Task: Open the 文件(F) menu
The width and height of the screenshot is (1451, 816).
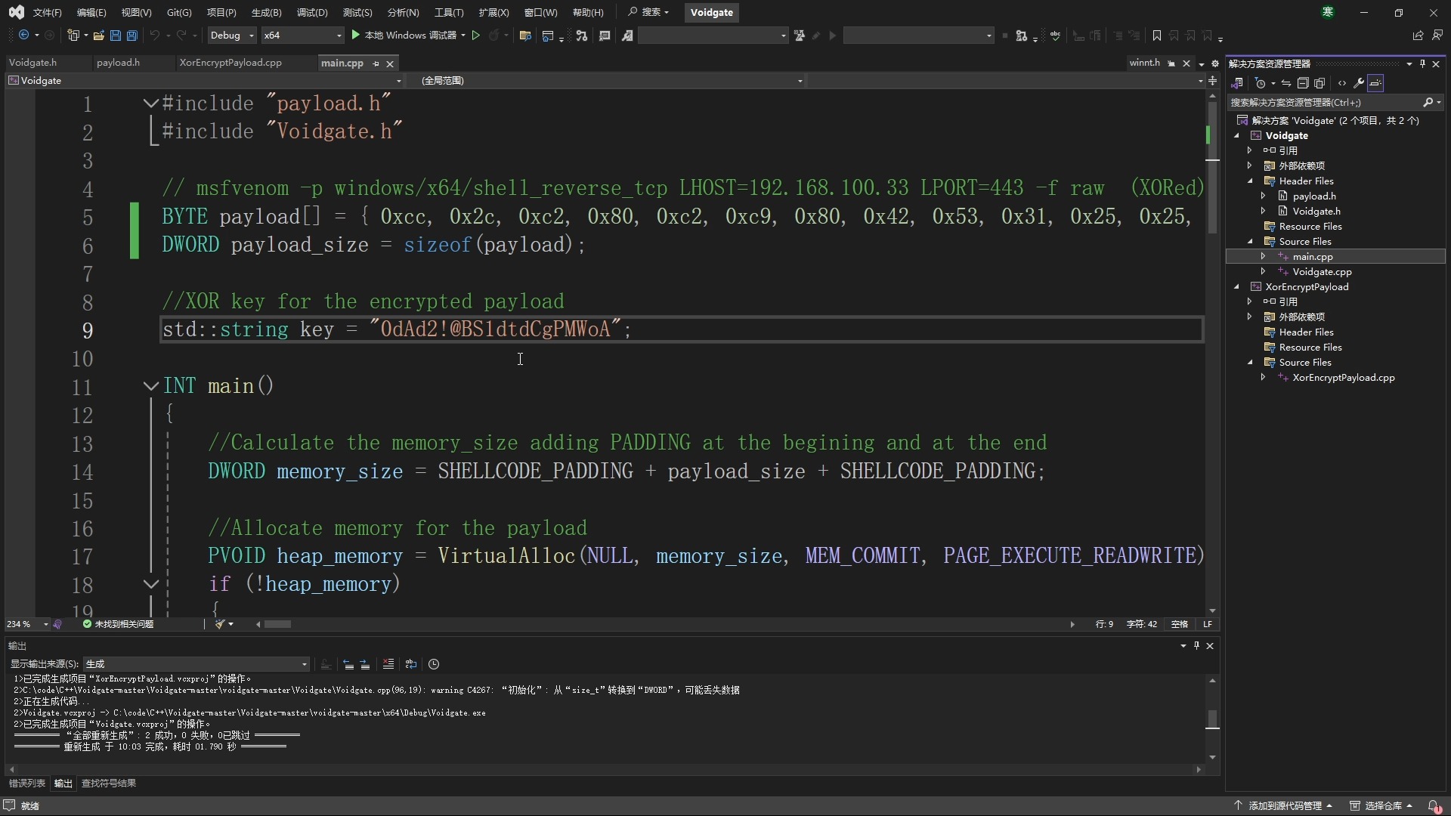Action: click(x=47, y=12)
